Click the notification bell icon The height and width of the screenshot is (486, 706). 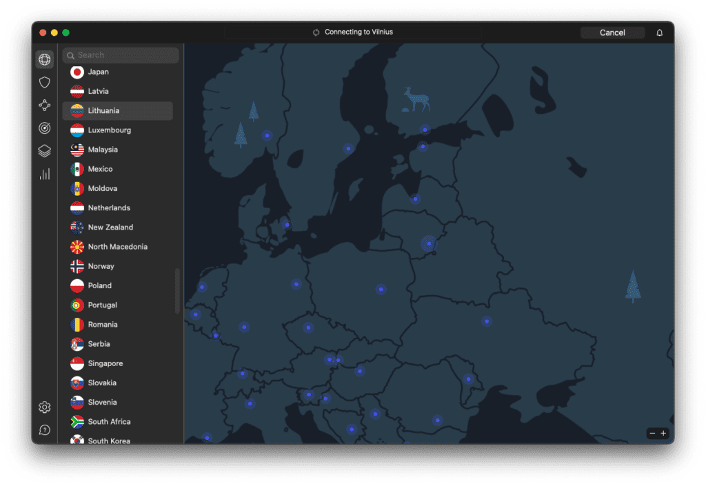660,32
